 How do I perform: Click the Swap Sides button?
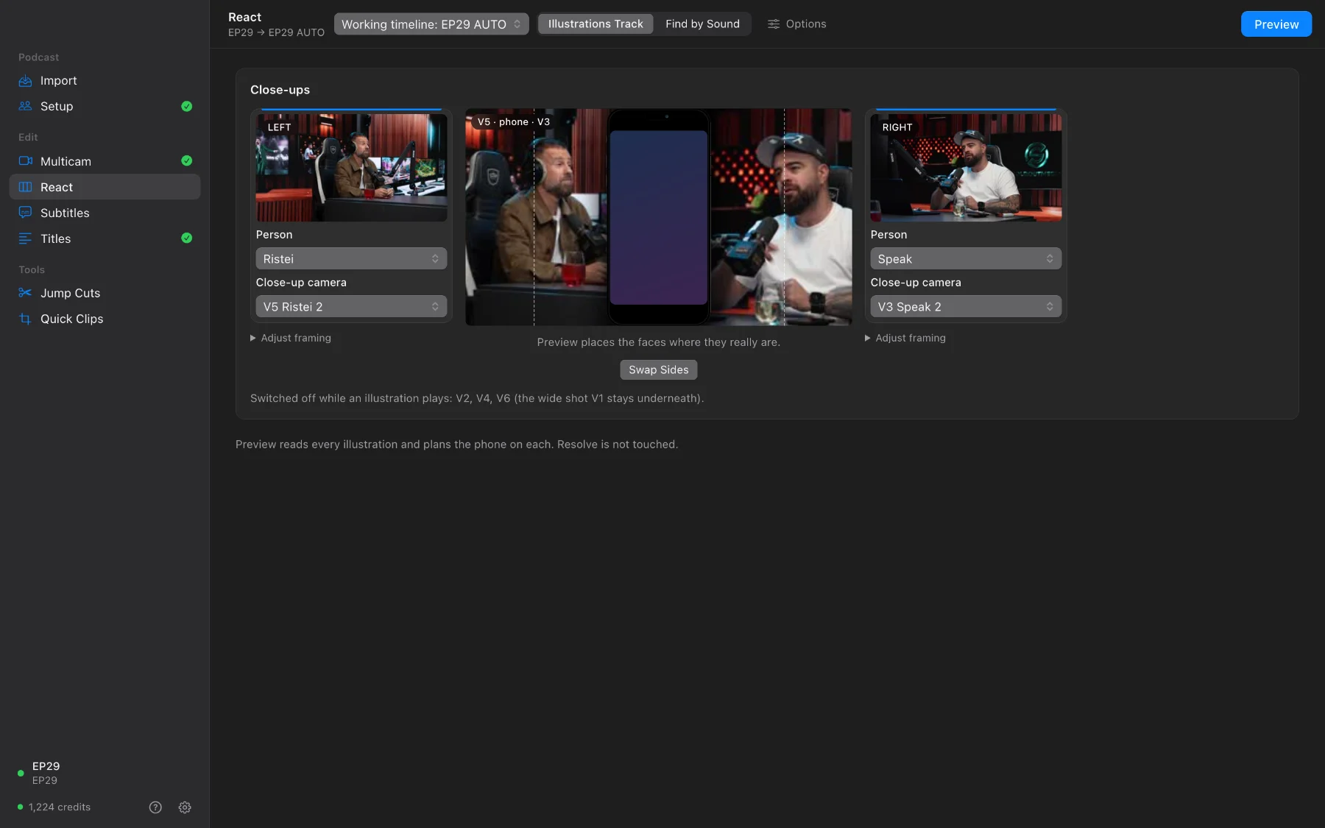[658, 370]
